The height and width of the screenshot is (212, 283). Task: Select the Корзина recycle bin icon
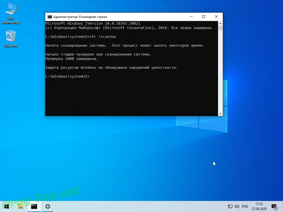(x=11, y=39)
